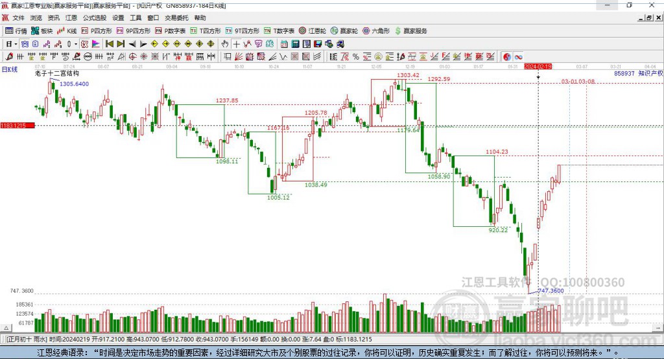664x359 pixels.
Task: Click the percent sign tool
Action: pos(356,57)
